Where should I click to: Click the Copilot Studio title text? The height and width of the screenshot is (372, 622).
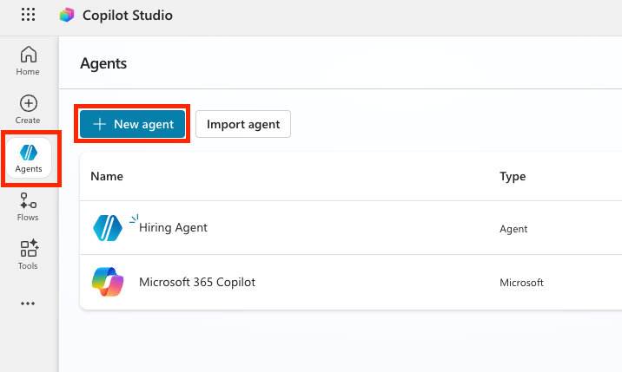click(128, 15)
